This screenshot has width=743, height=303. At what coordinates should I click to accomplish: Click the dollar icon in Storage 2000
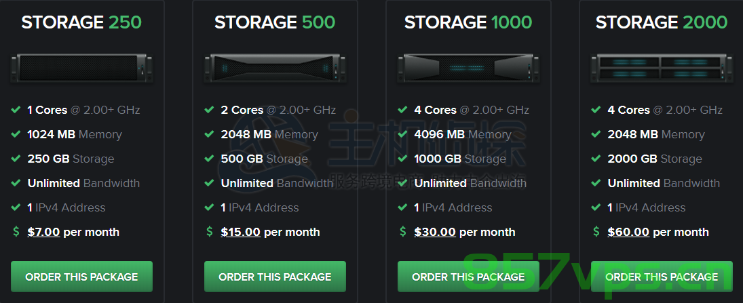pyautogui.click(x=596, y=232)
